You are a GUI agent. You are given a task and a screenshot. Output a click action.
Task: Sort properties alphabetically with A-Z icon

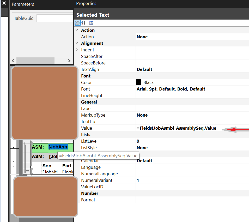coord(83,23)
